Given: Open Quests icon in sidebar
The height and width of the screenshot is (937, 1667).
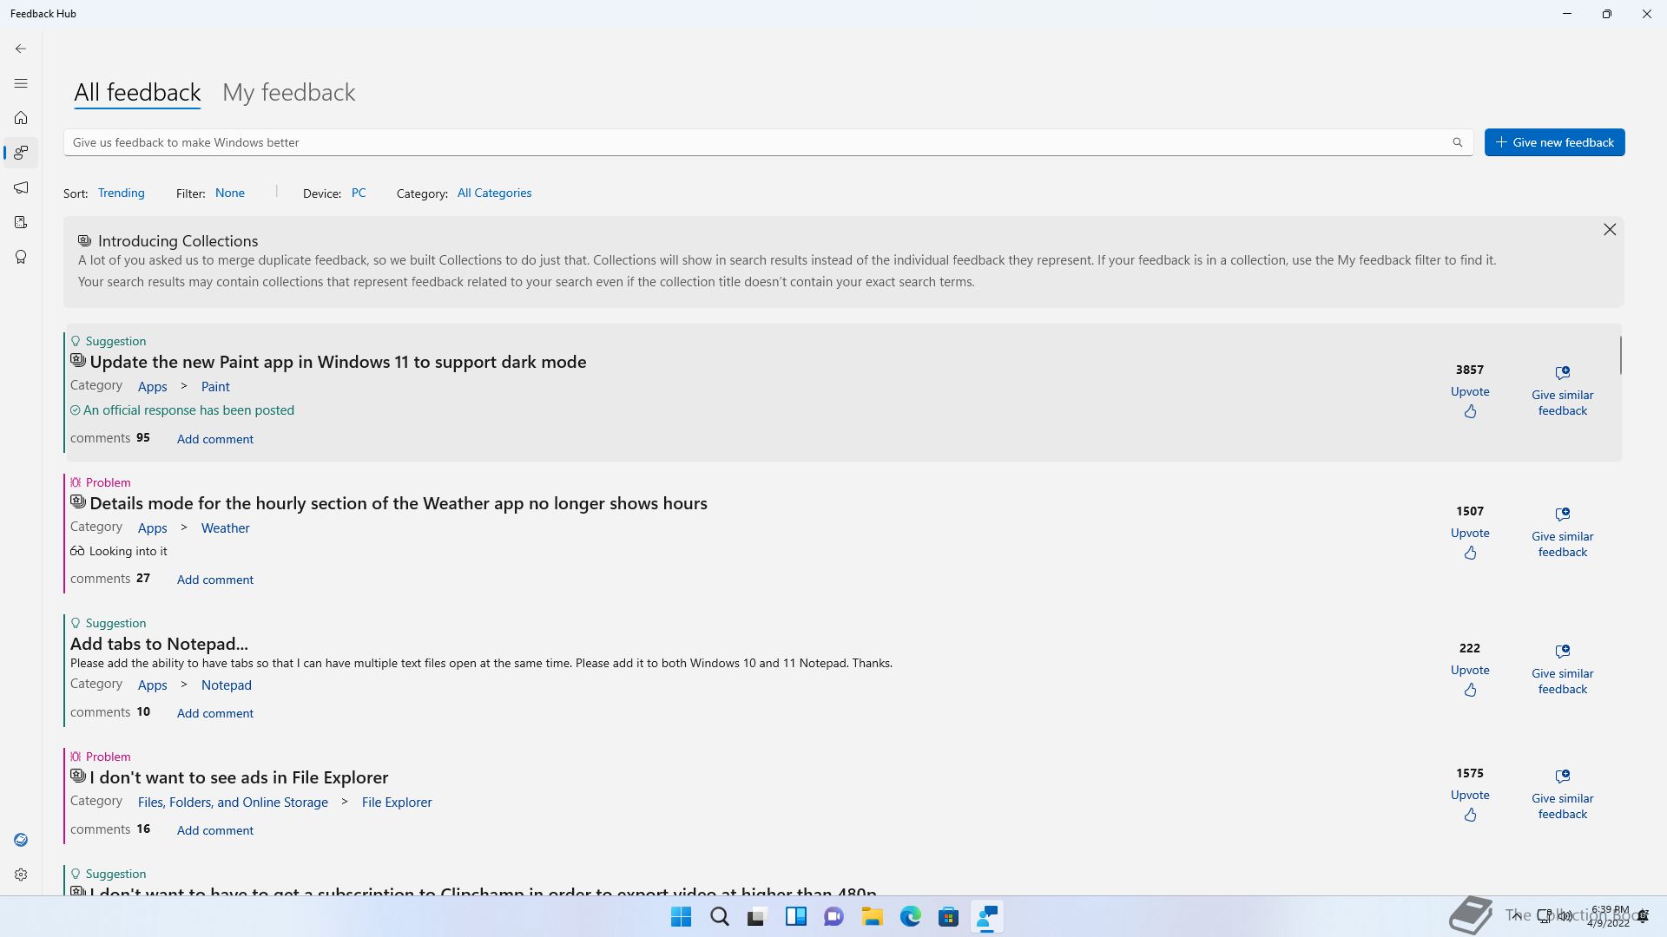Looking at the screenshot, I should coord(21,222).
